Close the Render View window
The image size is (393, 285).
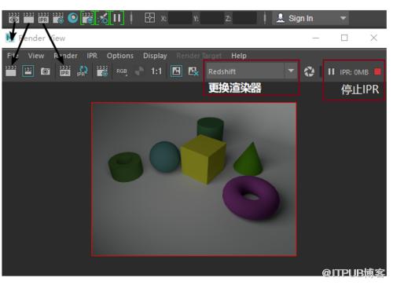374,38
